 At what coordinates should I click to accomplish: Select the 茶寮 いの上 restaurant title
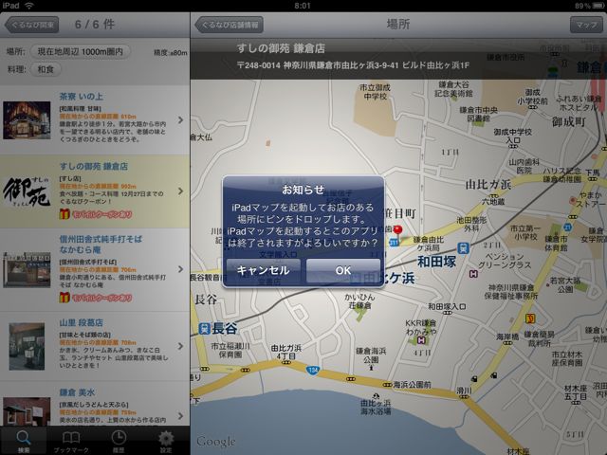pyautogui.click(x=81, y=97)
